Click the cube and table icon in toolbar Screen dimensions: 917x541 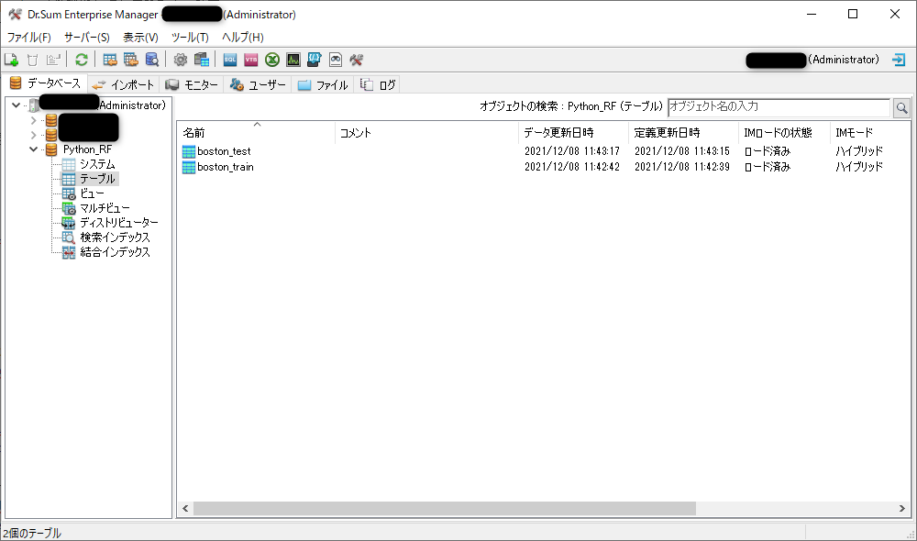[x=202, y=60]
